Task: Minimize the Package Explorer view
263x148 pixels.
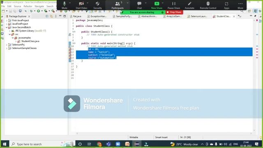Action: (60, 16)
